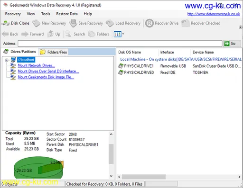Click the disk list right scroll arrow

pos(239,177)
